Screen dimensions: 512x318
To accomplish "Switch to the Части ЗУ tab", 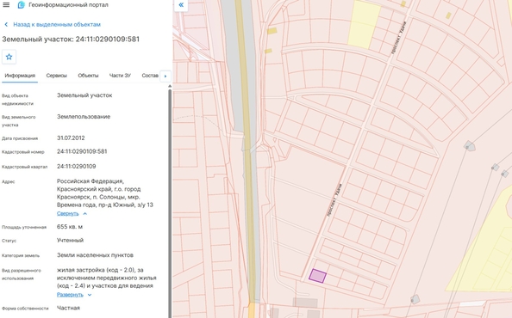I will click(120, 76).
